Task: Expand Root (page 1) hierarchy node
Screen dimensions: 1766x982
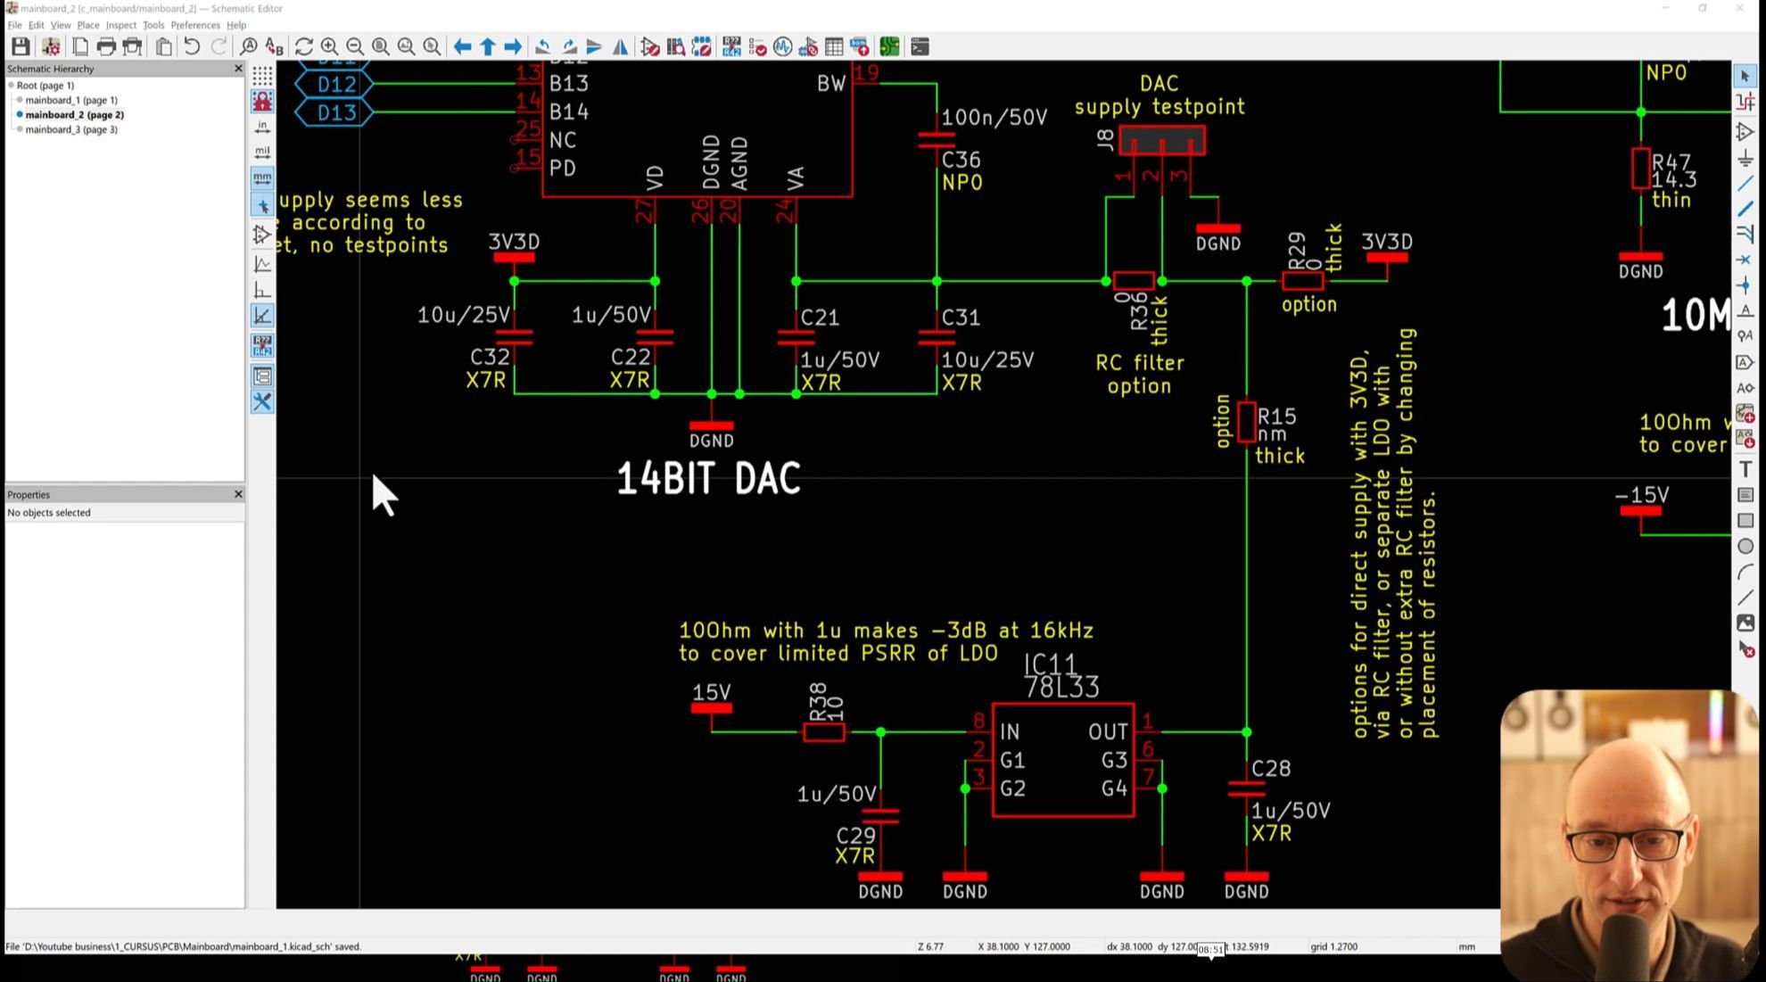Action: tap(12, 86)
